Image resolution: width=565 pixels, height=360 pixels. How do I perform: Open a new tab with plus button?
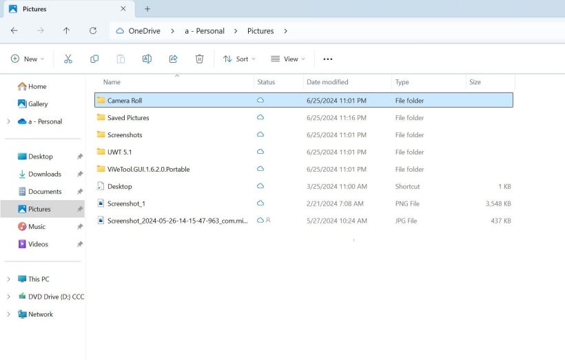click(x=147, y=9)
